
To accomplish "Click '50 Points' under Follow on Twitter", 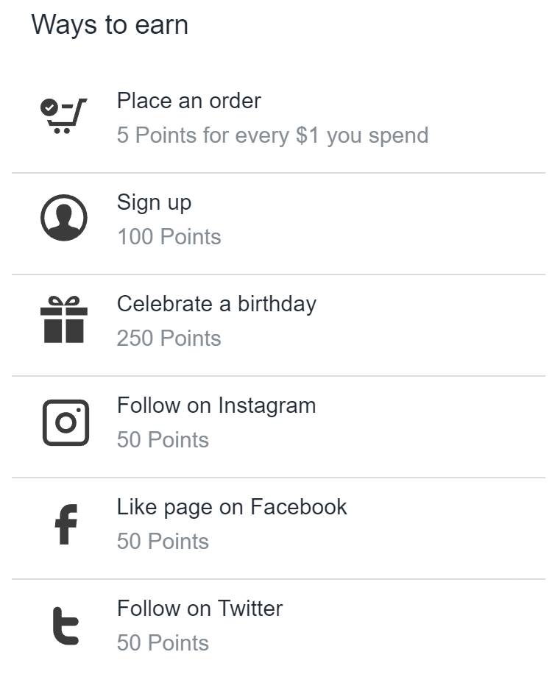I will 163,643.
